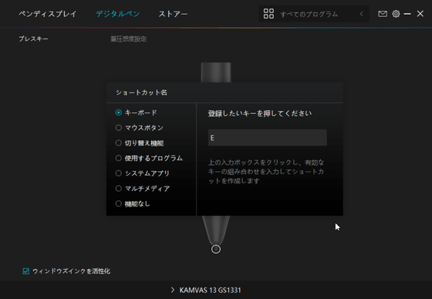Select the マウスボタン radio option
The width and height of the screenshot is (432, 299).
[x=119, y=128]
